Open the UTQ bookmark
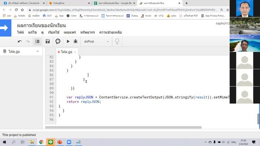 coord(159,16)
